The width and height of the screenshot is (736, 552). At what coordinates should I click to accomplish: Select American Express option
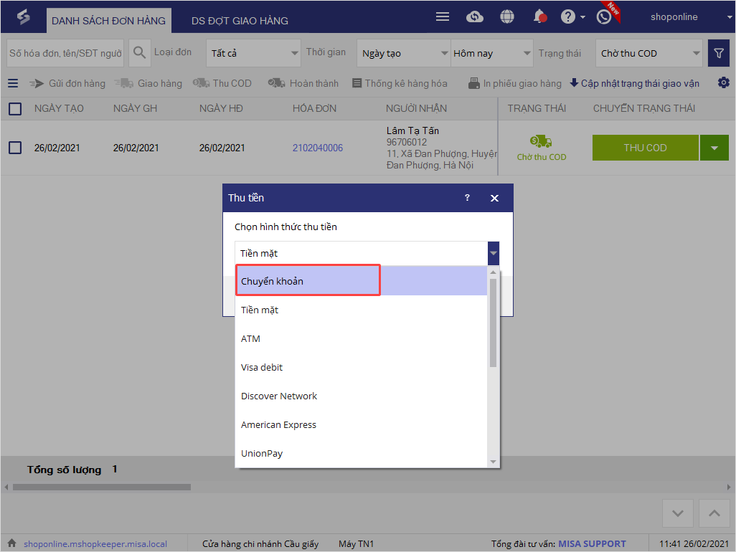click(361, 424)
